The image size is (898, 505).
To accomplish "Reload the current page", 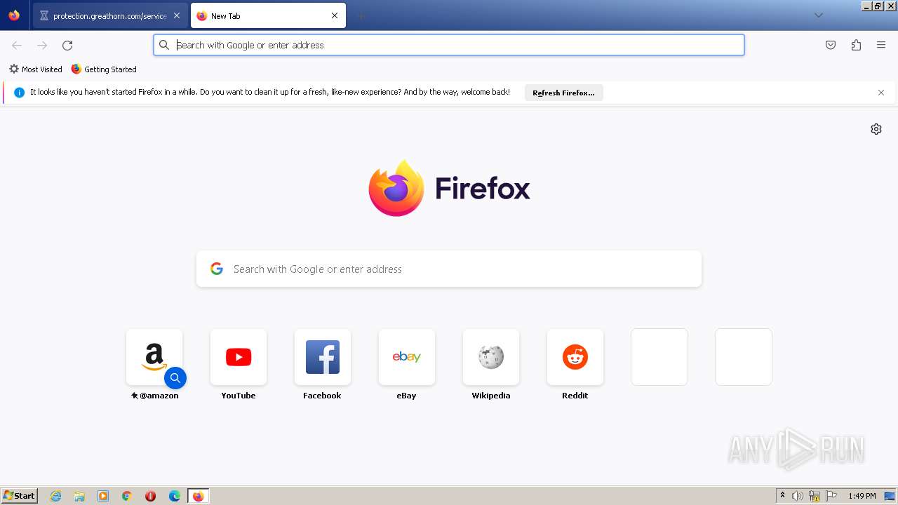I will 67,45.
